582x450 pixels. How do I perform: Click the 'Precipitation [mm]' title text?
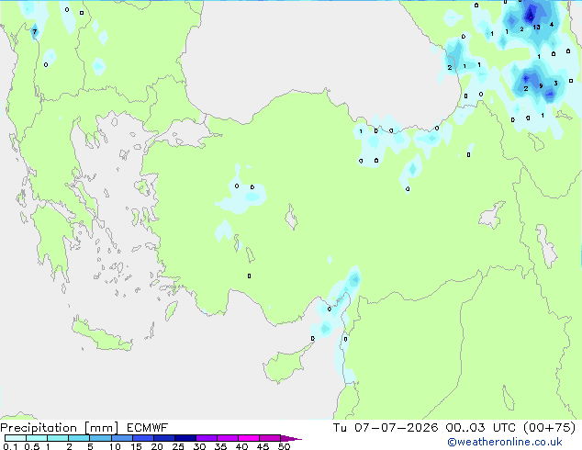point(60,428)
